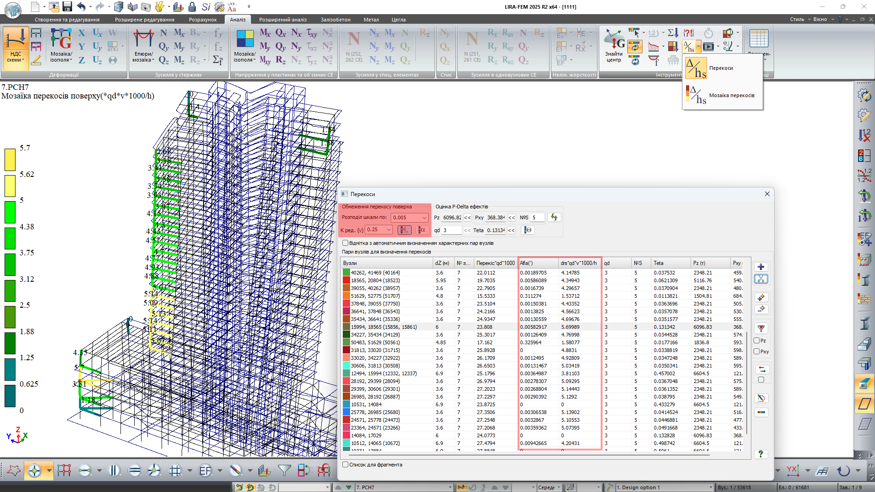Click the yellow 5.7 legend color swatch

click(10, 160)
